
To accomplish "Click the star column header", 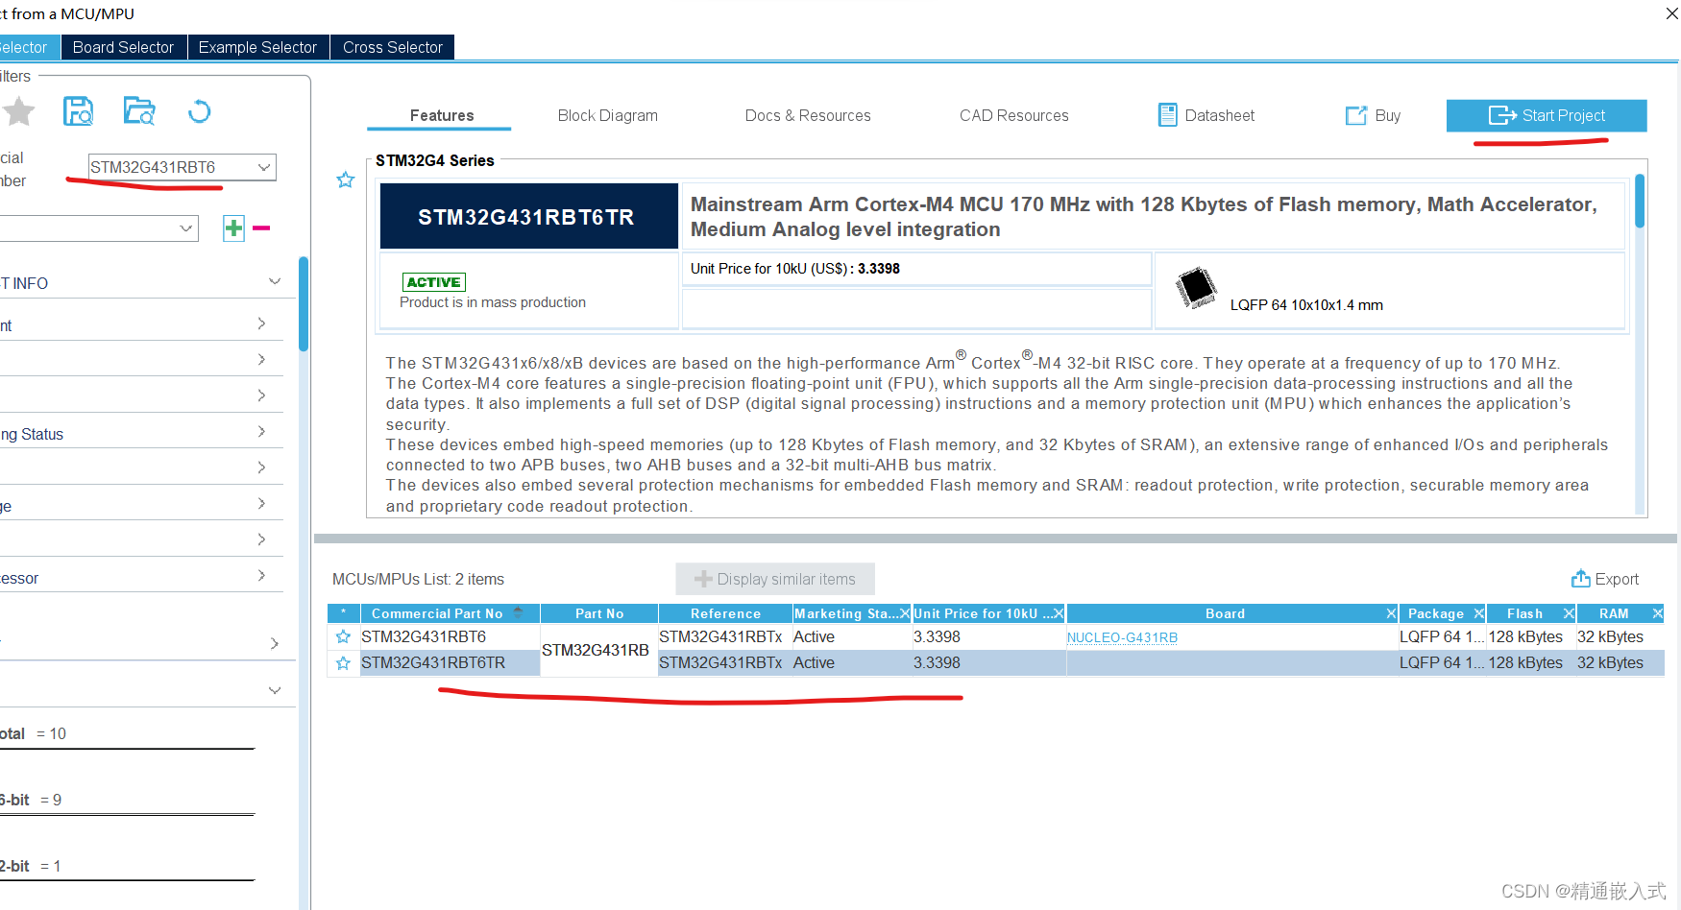I will coord(343,613).
